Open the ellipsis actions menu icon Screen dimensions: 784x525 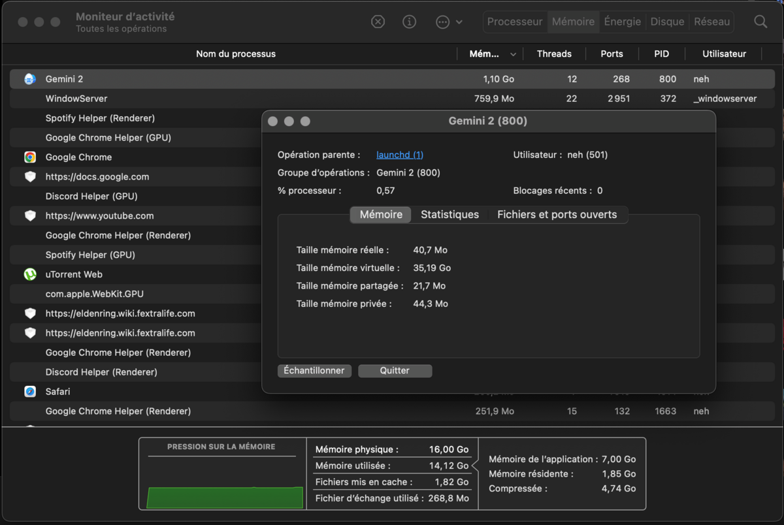[x=442, y=22]
